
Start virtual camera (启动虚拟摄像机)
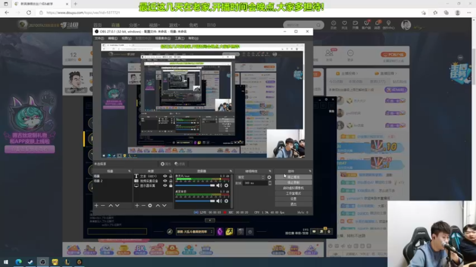293,187
